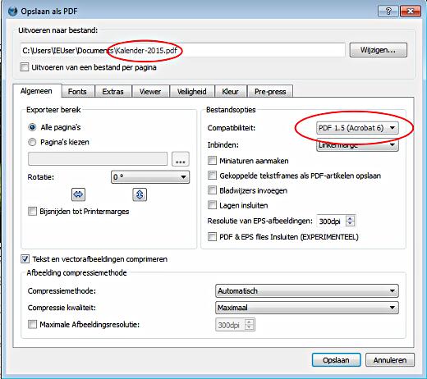427x379 pixels.
Task: Expand the Rotatie dropdown
Action: click(x=150, y=177)
